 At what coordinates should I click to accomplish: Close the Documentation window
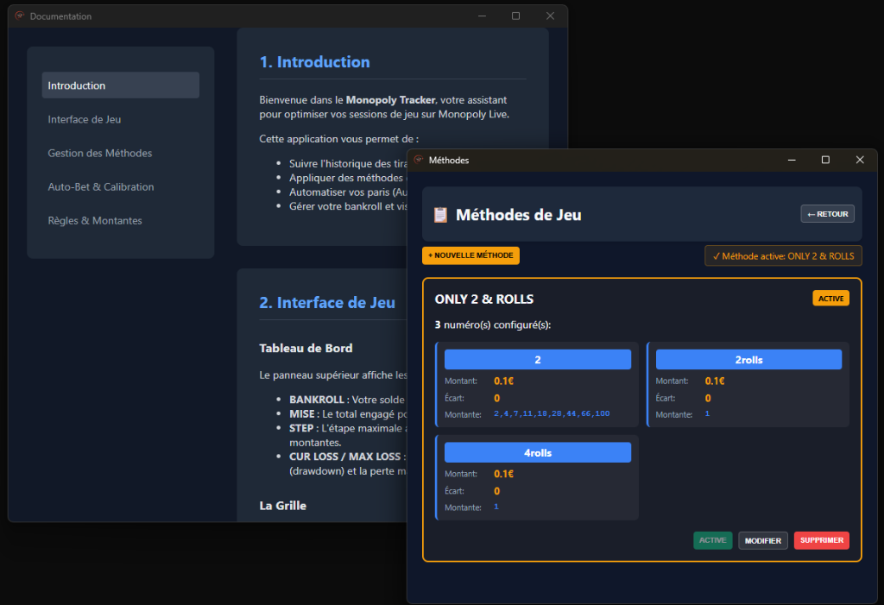pos(550,16)
